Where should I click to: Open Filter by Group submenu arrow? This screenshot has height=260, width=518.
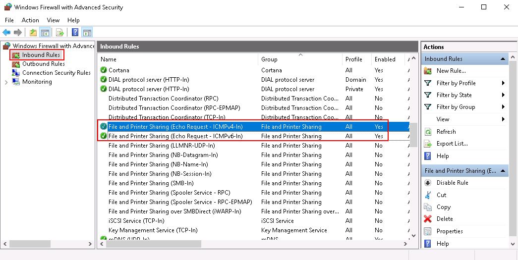(503, 107)
